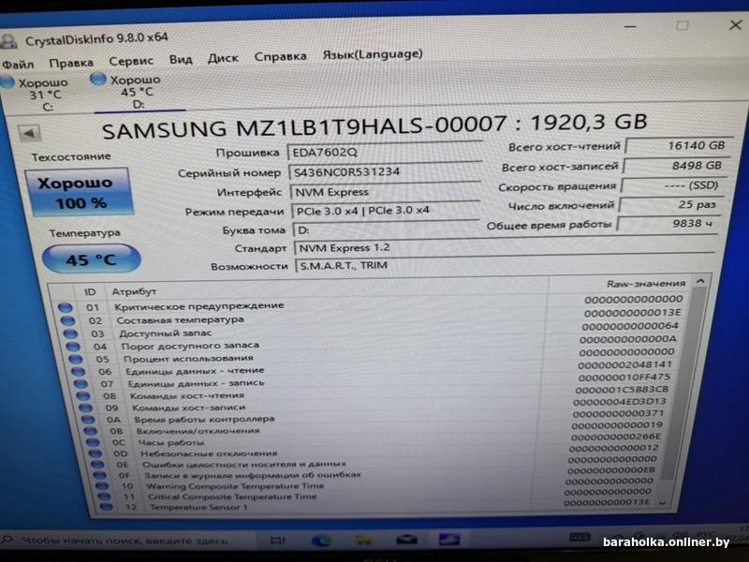Click the ID column header
Viewport: 749px width, 562px height.
(x=90, y=291)
